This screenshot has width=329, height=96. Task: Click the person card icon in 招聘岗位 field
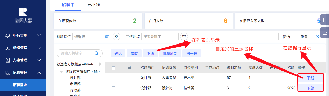click(x=107, y=37)
